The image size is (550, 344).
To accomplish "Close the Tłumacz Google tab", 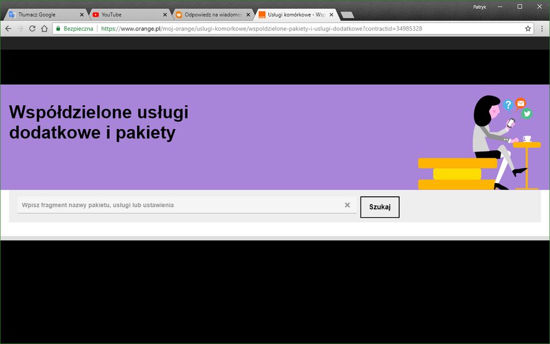I will point(82,15).
